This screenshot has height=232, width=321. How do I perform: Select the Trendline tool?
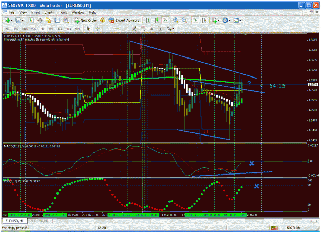[x=125, y=29]
